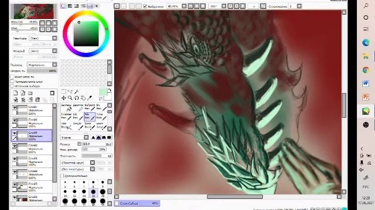The width and height of the screenshot is (375, 210).
Task: Switch to the open document tab at bottom
Action: click(x=137, y=204)
